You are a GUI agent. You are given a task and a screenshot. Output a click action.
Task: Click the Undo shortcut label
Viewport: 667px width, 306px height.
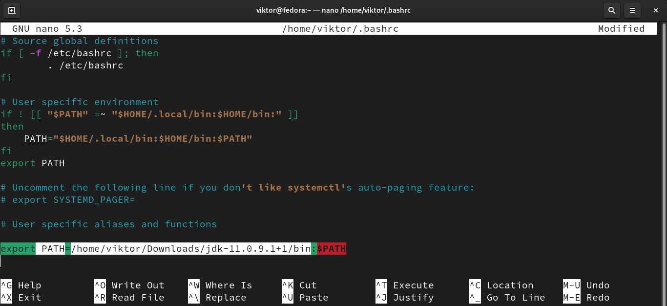(598, 285)
